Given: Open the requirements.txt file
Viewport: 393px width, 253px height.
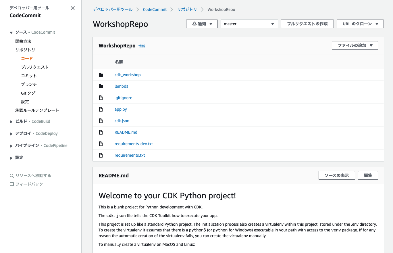Looking at the screenshot, I should [130, 155].
